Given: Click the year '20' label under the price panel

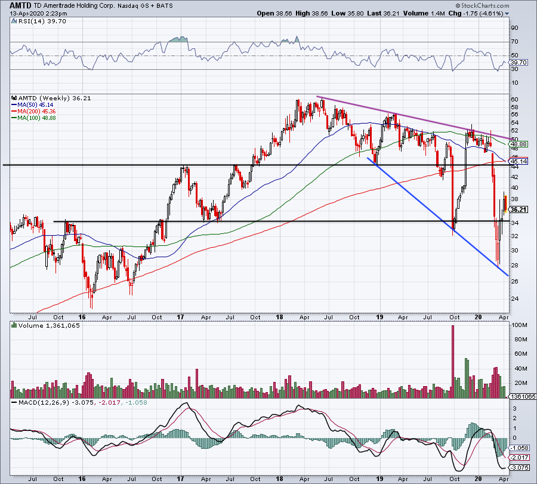Looking at the screenshot, I should click(x=478, y=317).
